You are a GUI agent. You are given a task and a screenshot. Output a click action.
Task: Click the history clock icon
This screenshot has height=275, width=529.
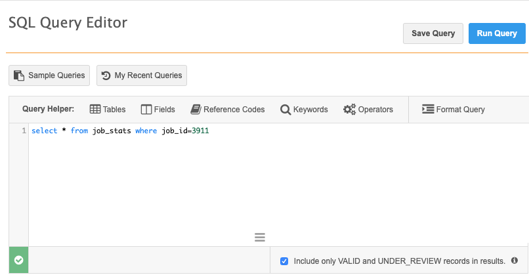click(106, 75)
